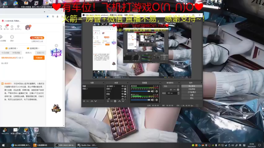Toggle the lock for the 11111 source
264x148 pixels.
pos(125,91)
